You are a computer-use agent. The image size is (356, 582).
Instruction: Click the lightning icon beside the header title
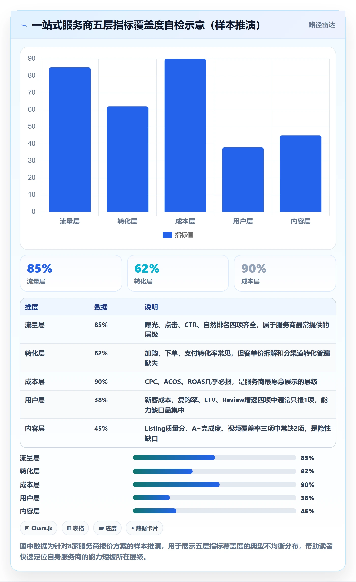point(24,25)
